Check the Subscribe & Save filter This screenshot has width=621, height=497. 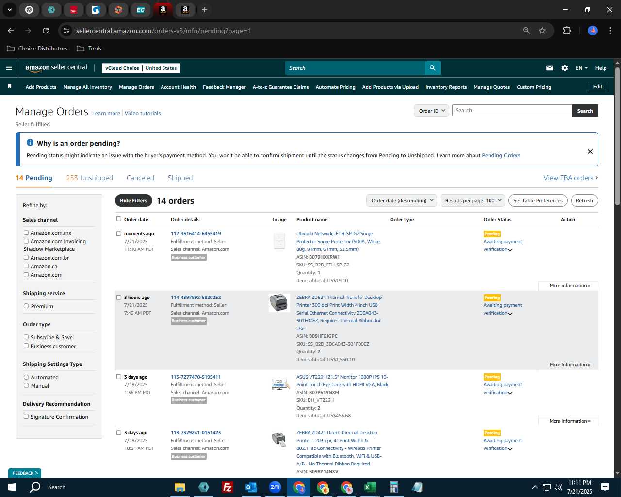tap(26, 337)
